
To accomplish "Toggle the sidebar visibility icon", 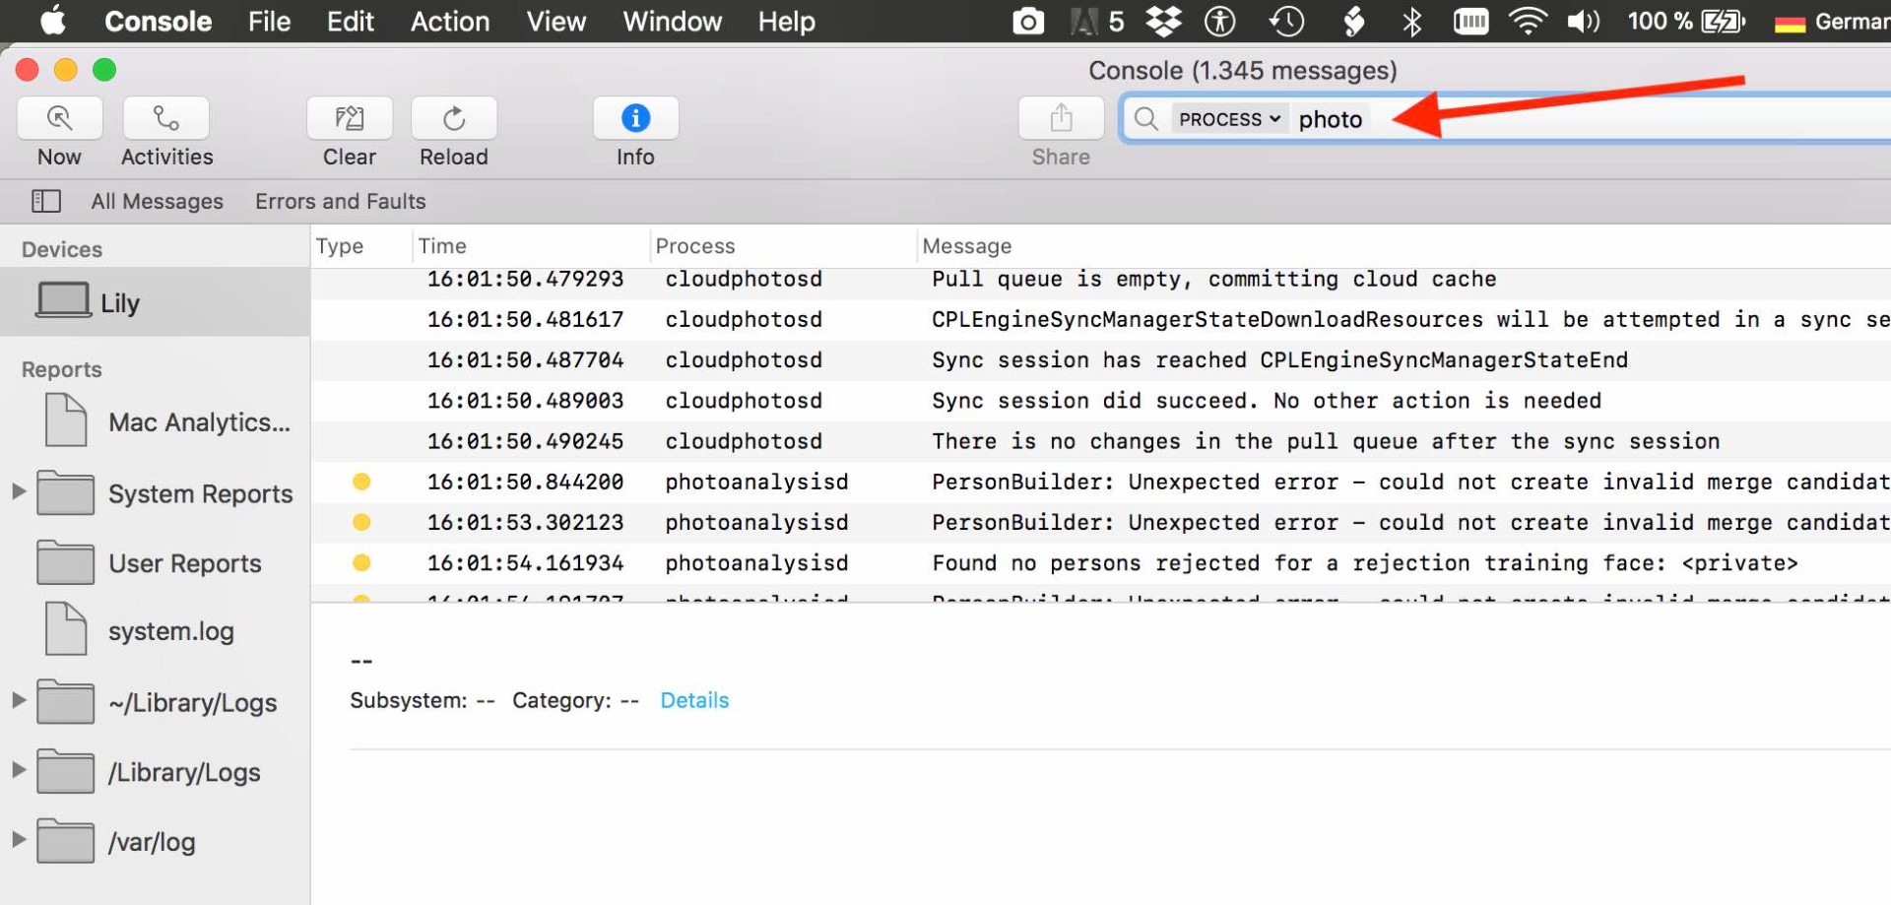I will click(x=46, y=201).
